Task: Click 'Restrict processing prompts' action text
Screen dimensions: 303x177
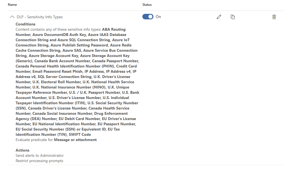Action: click(39, 161)
